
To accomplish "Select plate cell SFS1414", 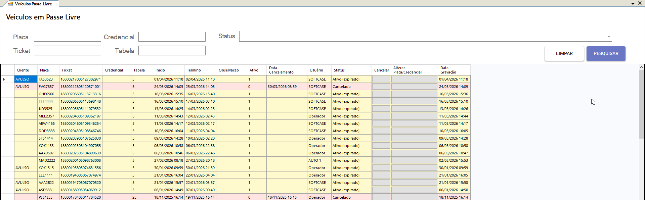I will tap(48, 138).
